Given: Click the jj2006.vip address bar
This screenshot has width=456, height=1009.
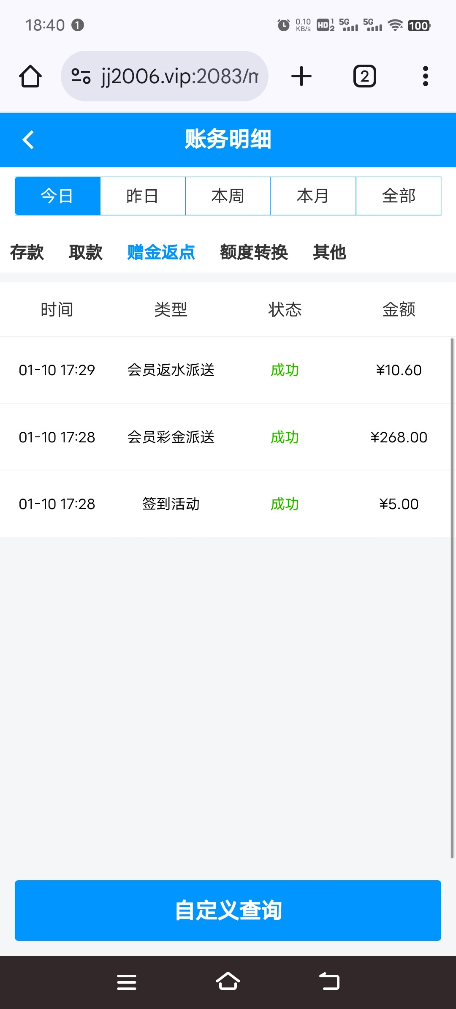Looking at the screenshot, I should [179, 76].
